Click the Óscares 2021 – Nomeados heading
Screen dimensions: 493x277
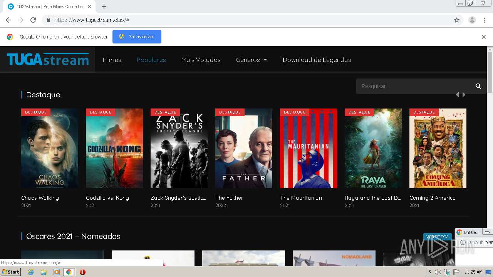click(73, 236)
